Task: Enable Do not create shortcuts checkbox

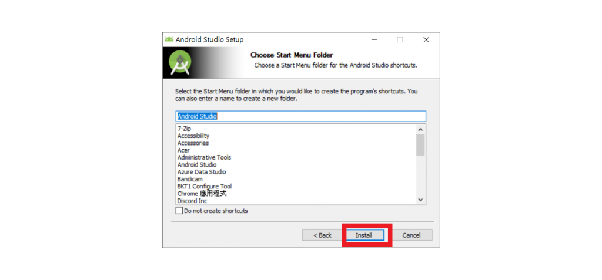Action: coord(179,211)
